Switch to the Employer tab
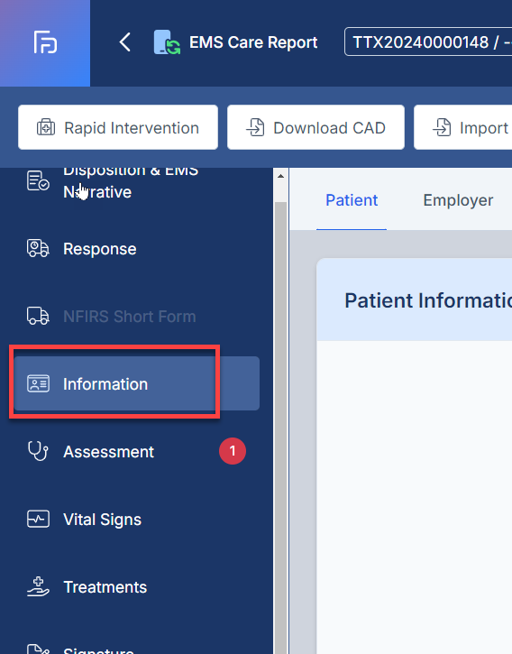Screen dimensions: 512x654 point(458,200)
